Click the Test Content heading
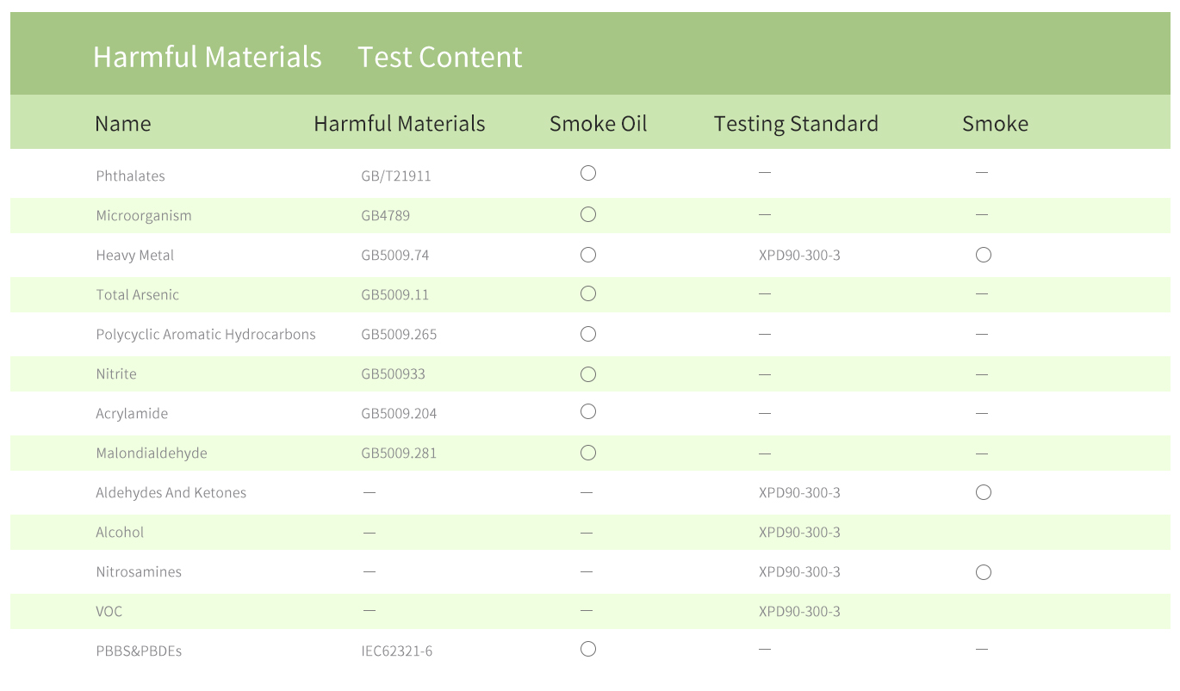 [x=440, y=57]
